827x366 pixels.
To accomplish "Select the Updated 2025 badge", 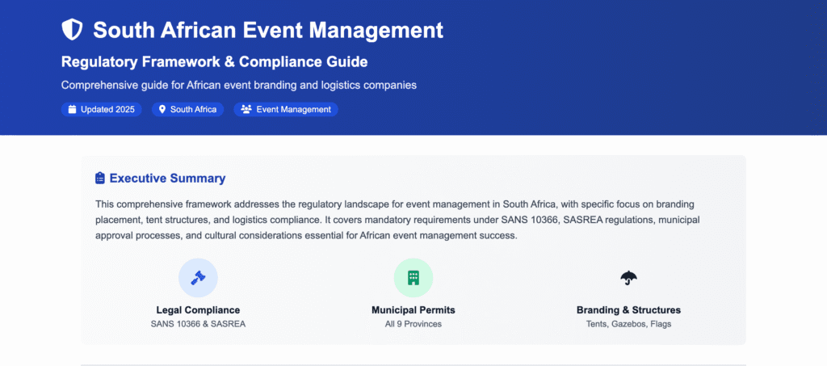I will (102, 109).
